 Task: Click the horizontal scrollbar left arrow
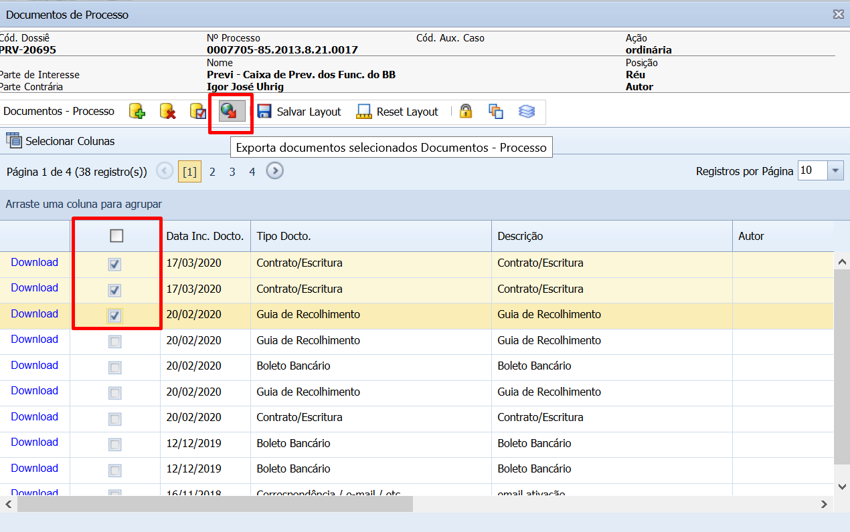(8, 504)
